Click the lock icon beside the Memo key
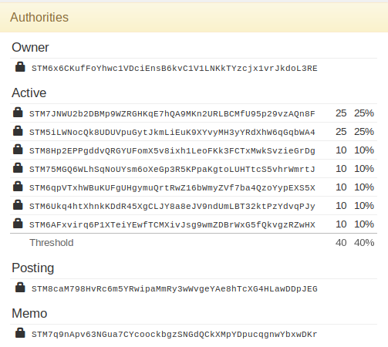 tap(20, 333)
